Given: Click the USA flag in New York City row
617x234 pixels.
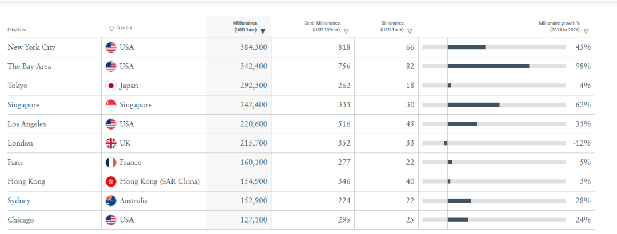Looking at the screenshot, I should tap(111, 47).
